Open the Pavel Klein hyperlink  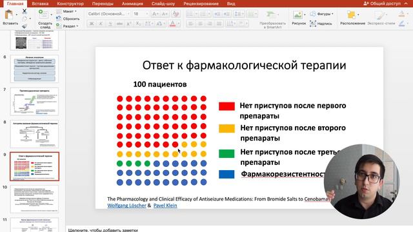165,206
